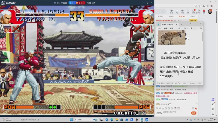
Task: Click the orange send button in chat
Action: click(x=193, y=113)
